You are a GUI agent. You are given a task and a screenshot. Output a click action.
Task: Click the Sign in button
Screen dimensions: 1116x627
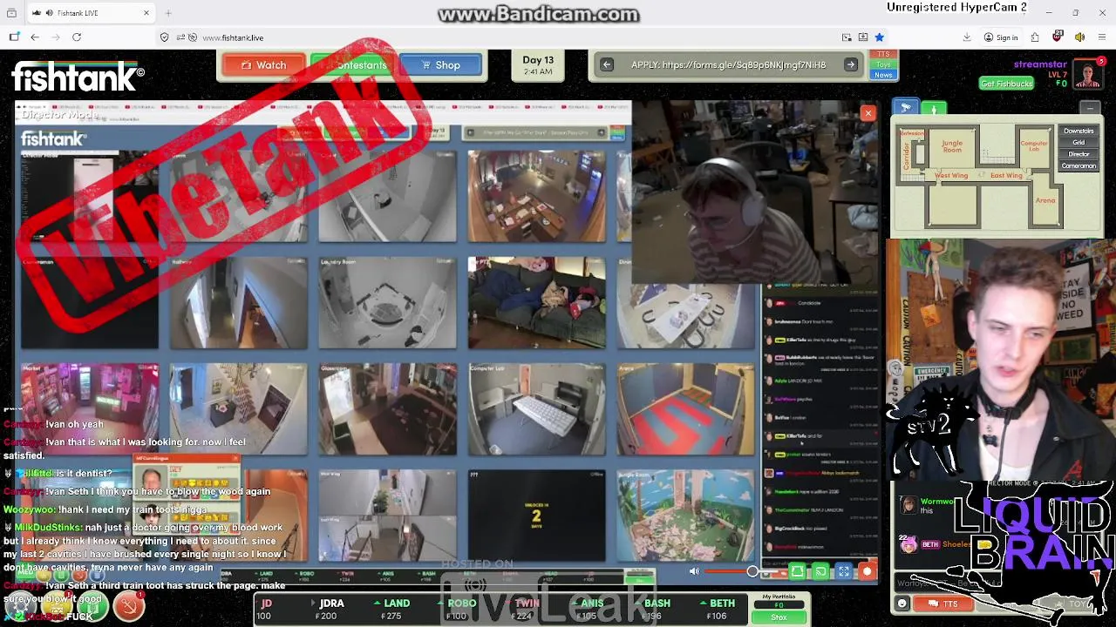1001,37
